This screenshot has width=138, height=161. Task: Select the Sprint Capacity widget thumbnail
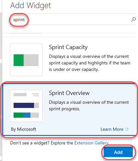pyautogui.click(x=26, y=60)
